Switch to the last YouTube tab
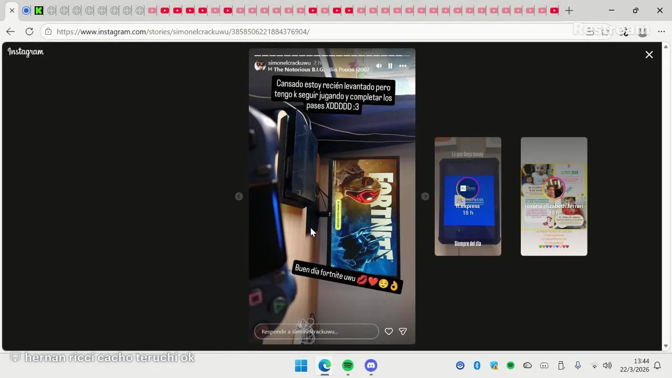Viewport: 672px width, 378px height. [554, 10]
